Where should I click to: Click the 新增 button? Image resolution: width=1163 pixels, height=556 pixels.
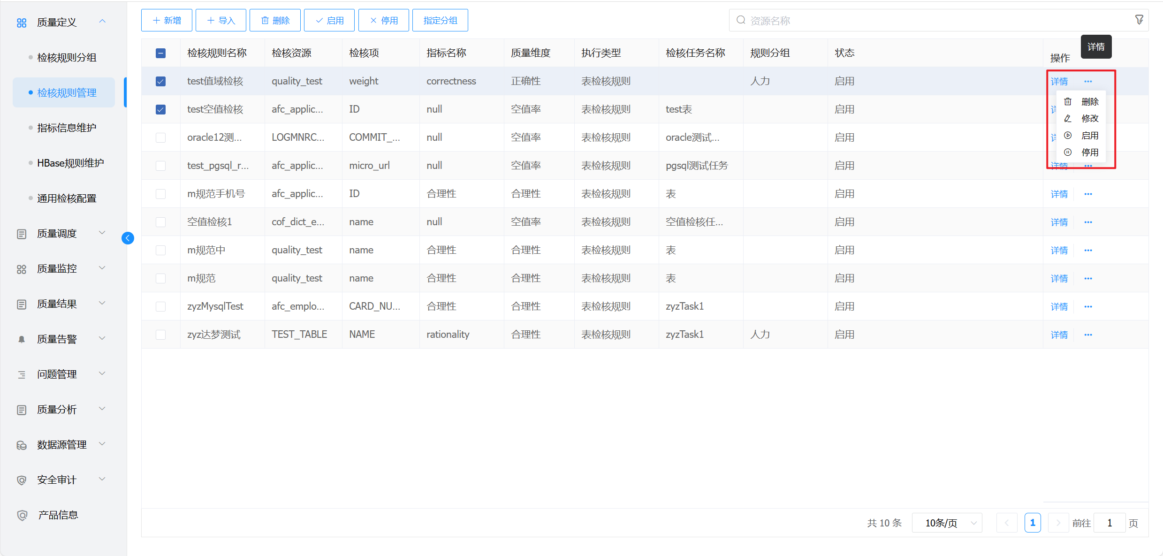167,20
